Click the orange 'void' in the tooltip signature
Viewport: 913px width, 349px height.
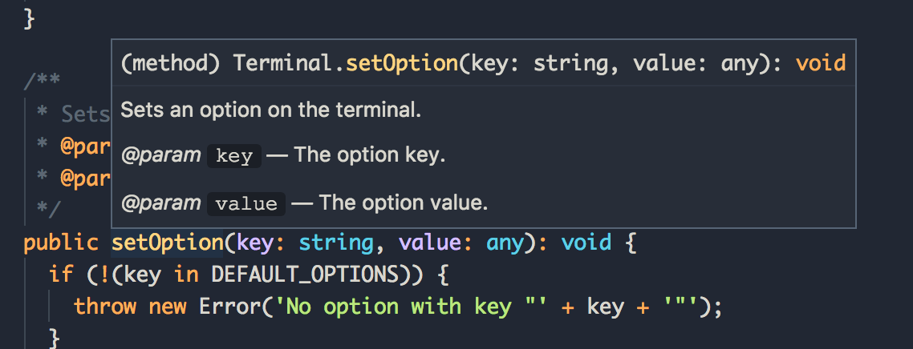(x=821, y=62)
